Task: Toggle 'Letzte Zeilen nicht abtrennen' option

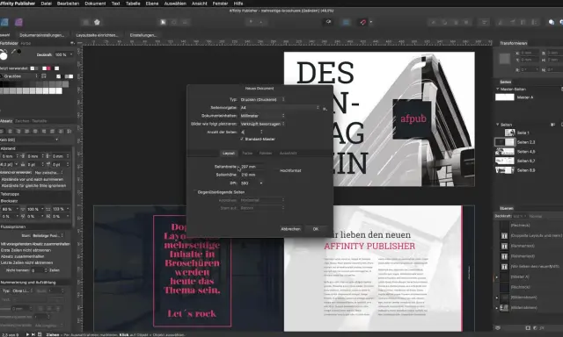Action: coord(27,262)
